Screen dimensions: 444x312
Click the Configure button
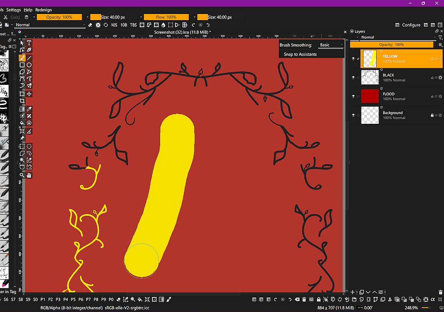[408, 25]
